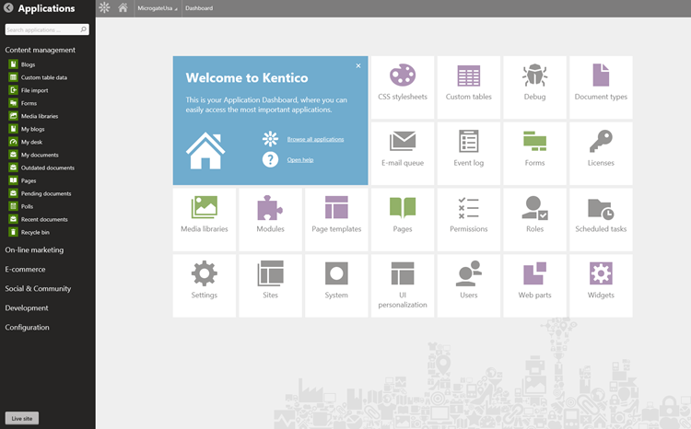Image resolution: width=691 pixels, height=429 pixels.
Task: Open the Roles tile
Action: [x=534, y=219]
